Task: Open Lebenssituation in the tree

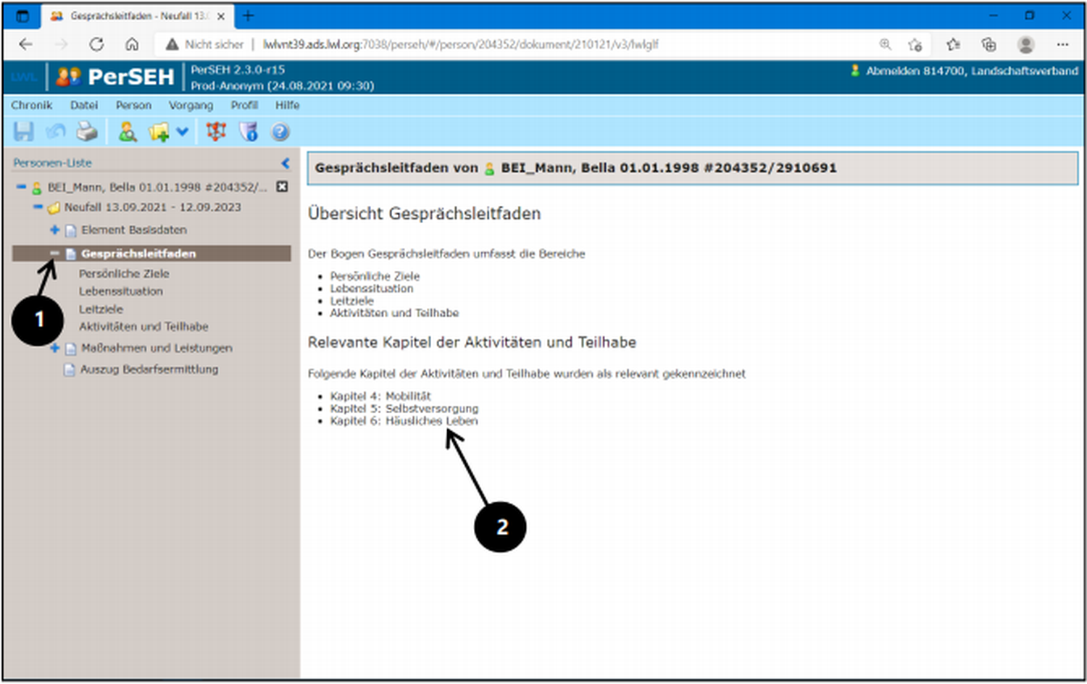Action: (x=121, y=291)
